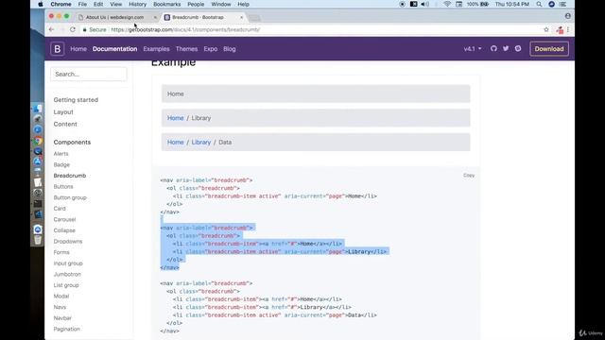Image resolution: width=605 pixels, height=340 pixels.
Task: Click the browser address bar URL
Action: pos(185,29)
